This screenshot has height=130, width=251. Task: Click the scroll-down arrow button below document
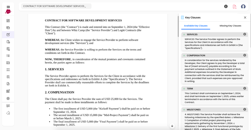click(172, 126)
